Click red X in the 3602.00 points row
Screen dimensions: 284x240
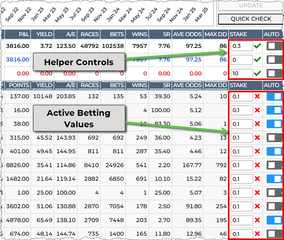257,206
